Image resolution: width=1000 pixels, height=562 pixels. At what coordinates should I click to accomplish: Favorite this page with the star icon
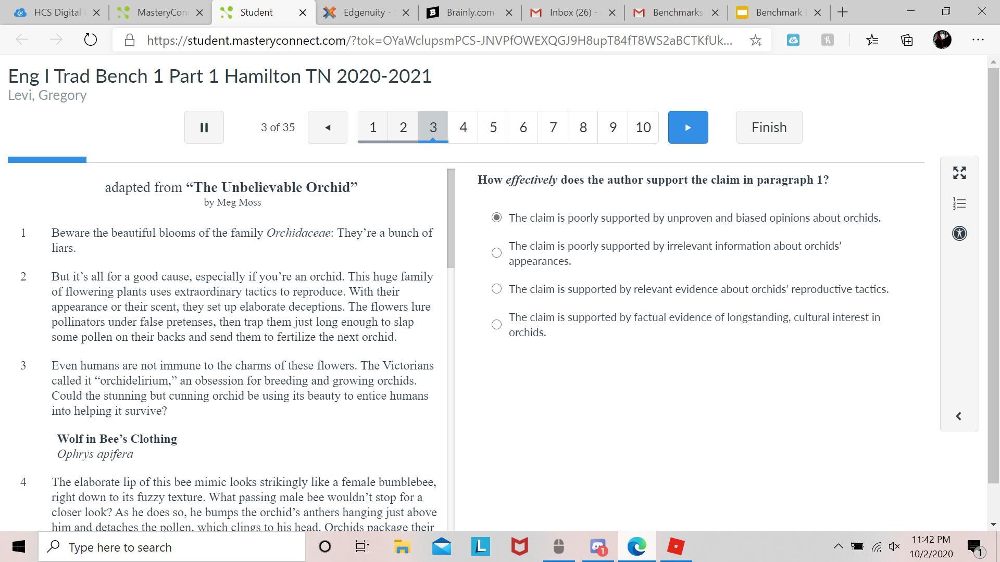tap(755, 40)
